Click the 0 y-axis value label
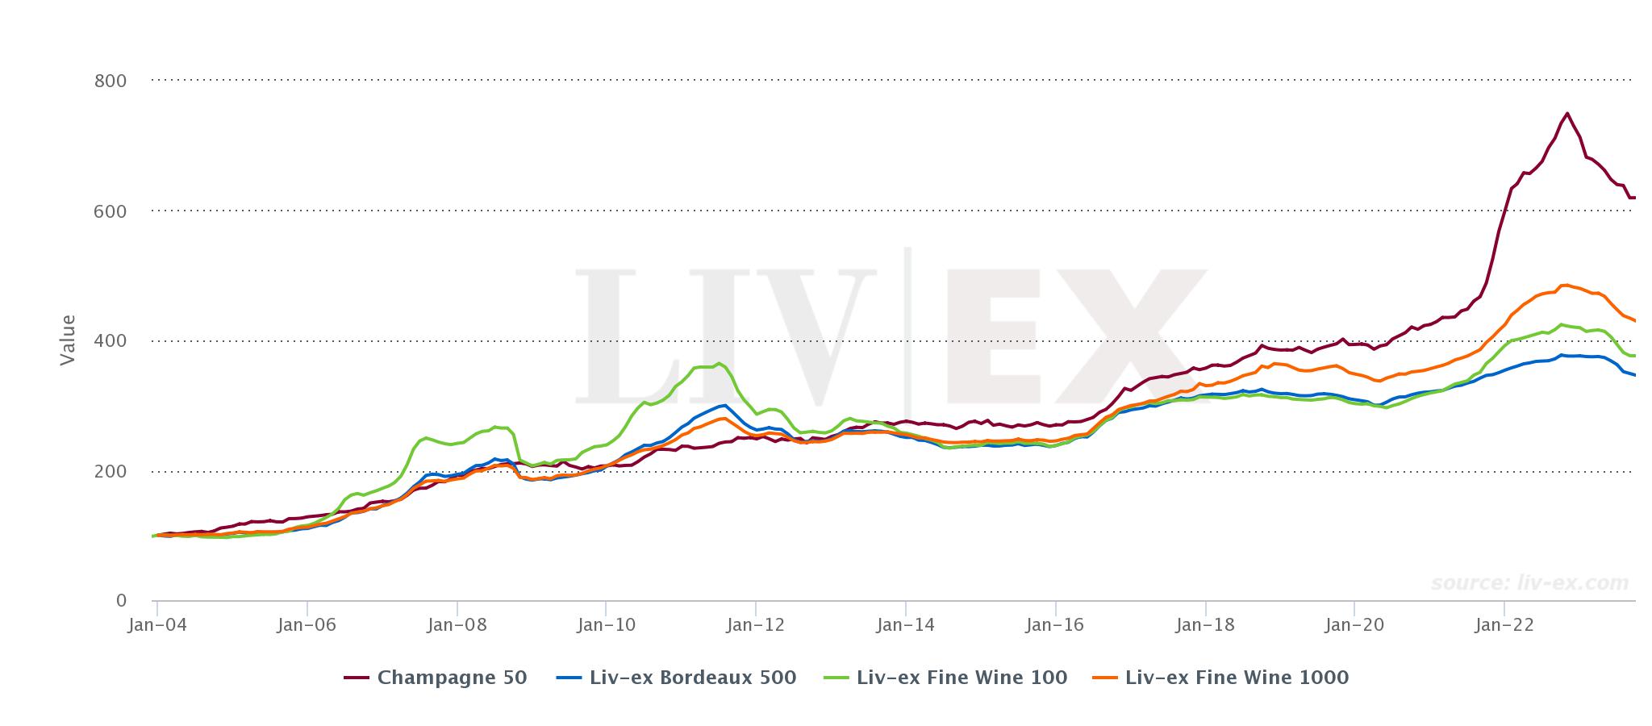The height and width of the screenshot is (726, 1652). click(122, 601)
